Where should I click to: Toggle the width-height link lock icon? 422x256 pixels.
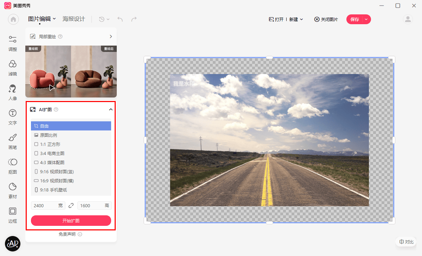[71, 206]
